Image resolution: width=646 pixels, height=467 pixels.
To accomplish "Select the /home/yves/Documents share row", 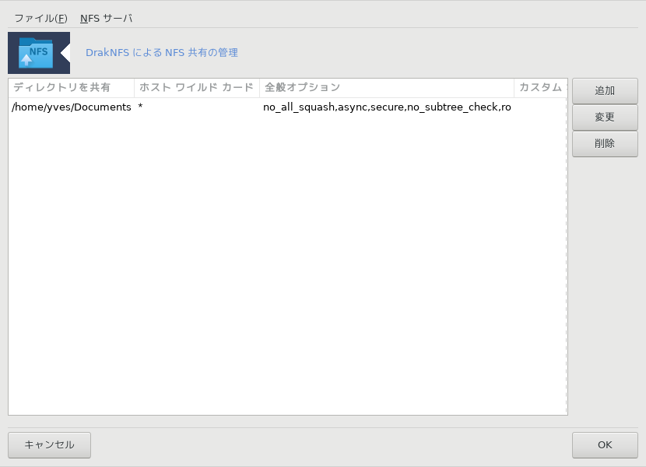I will point(287,107).
